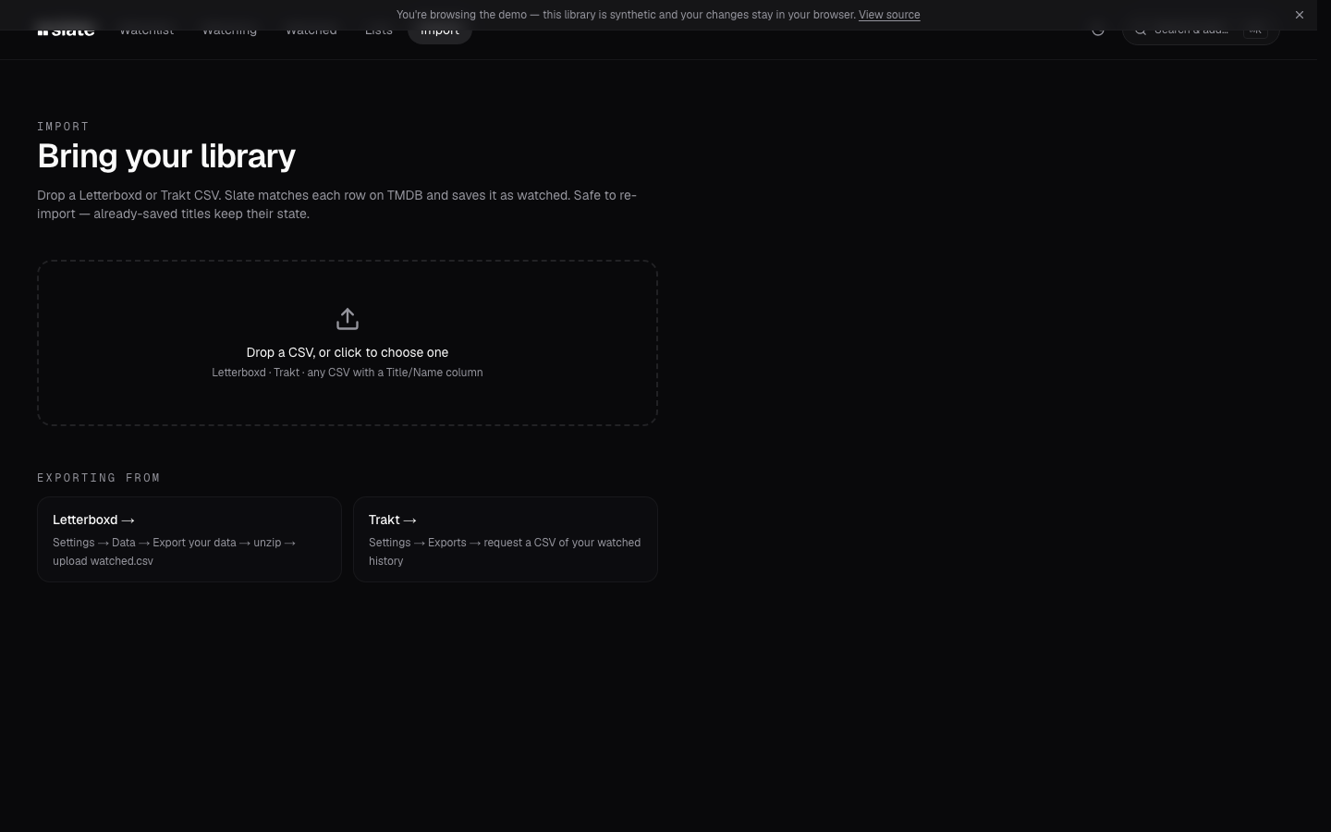Dismiss the demo banner with the X
Viewport: 1331px width, 832px height.
[x=1299, y=15]
